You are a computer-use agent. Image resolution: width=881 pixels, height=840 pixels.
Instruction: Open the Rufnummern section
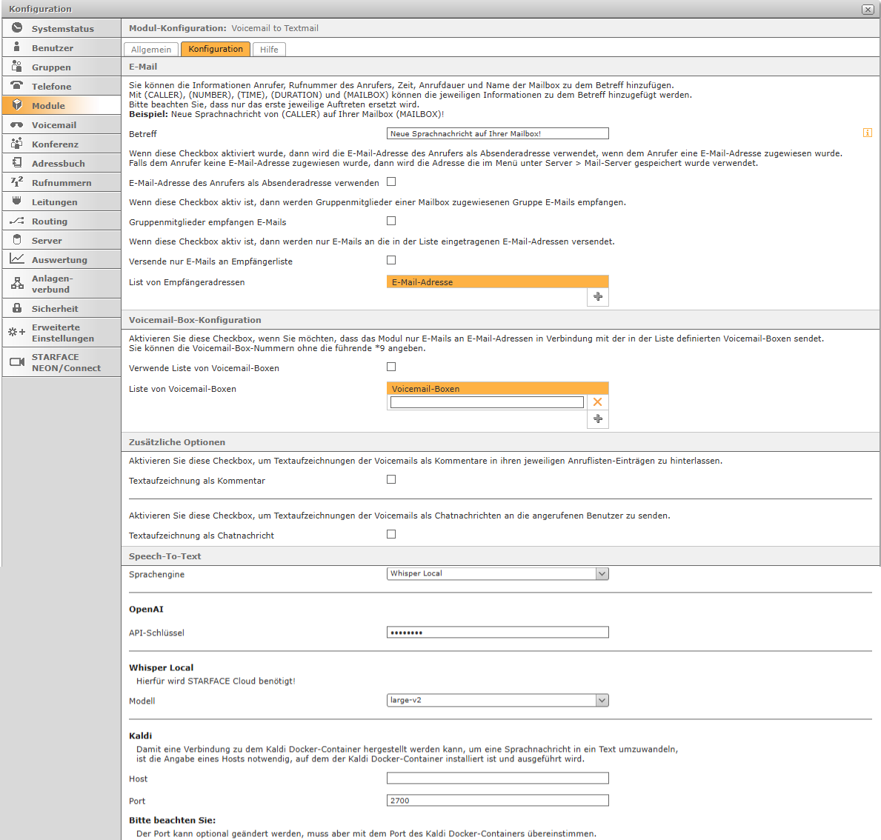click(61, 183)
